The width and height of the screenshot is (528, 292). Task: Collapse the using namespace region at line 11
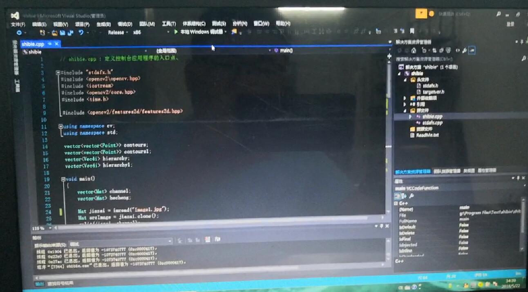(60, 127)
